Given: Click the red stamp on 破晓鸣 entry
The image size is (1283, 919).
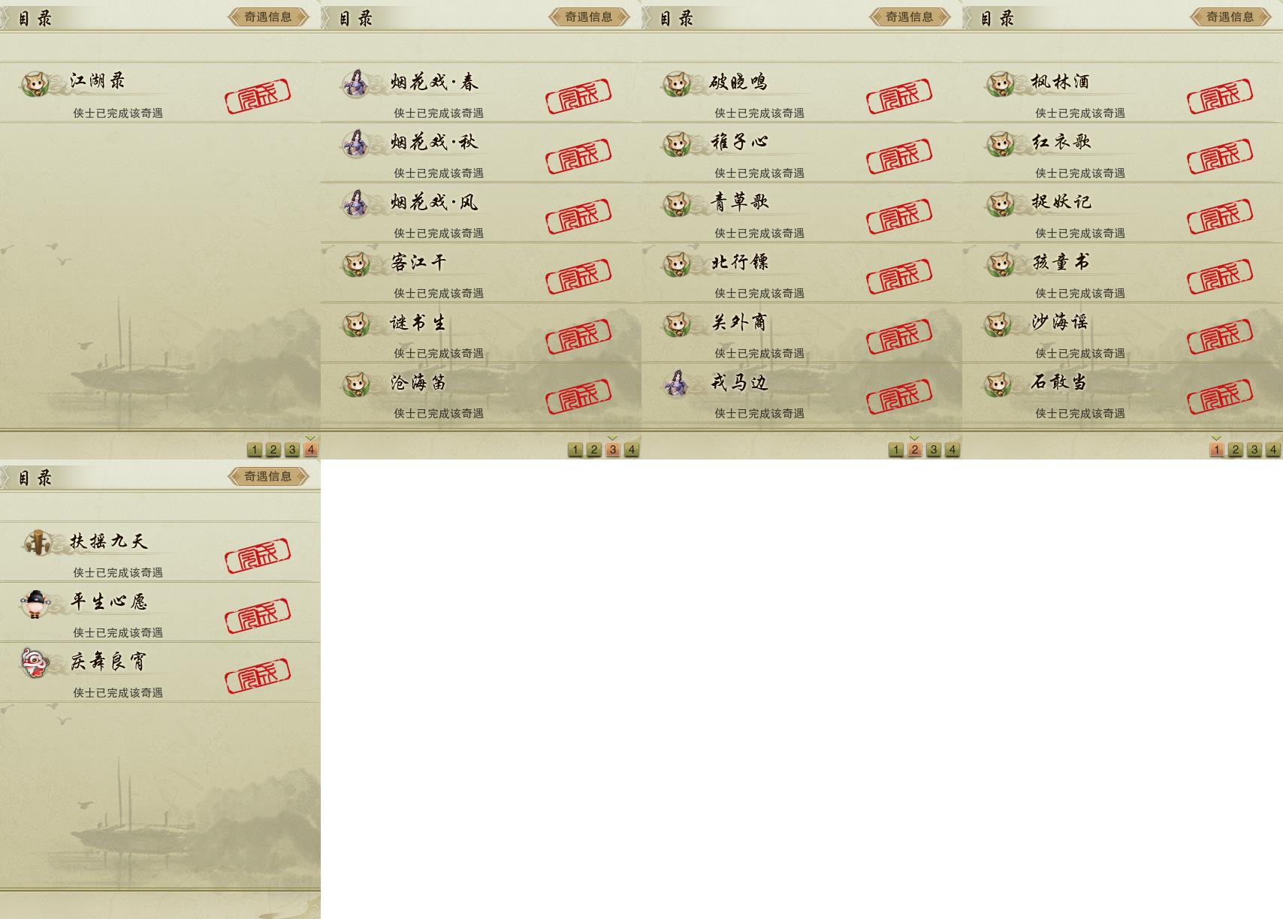Looking at the screenshot, I should click(899, 96).
